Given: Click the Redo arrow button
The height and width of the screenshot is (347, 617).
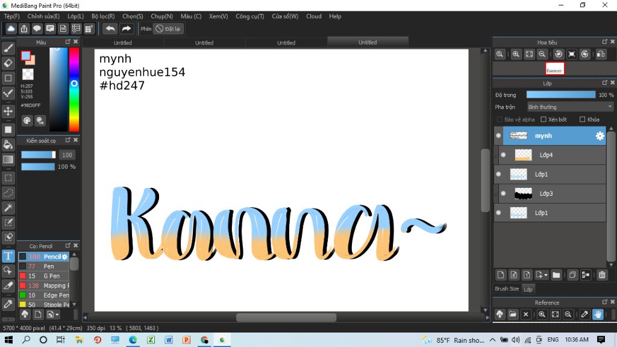Looking at the screenshot, I should pos(126,29).
